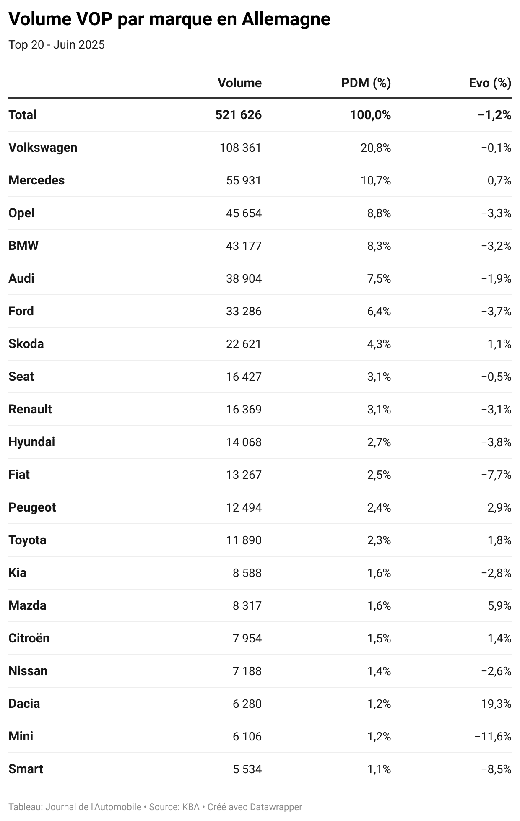Viewport: 520px width, 821px height.
Task: Select the Smart row label
Action: [x=26, y=769]
